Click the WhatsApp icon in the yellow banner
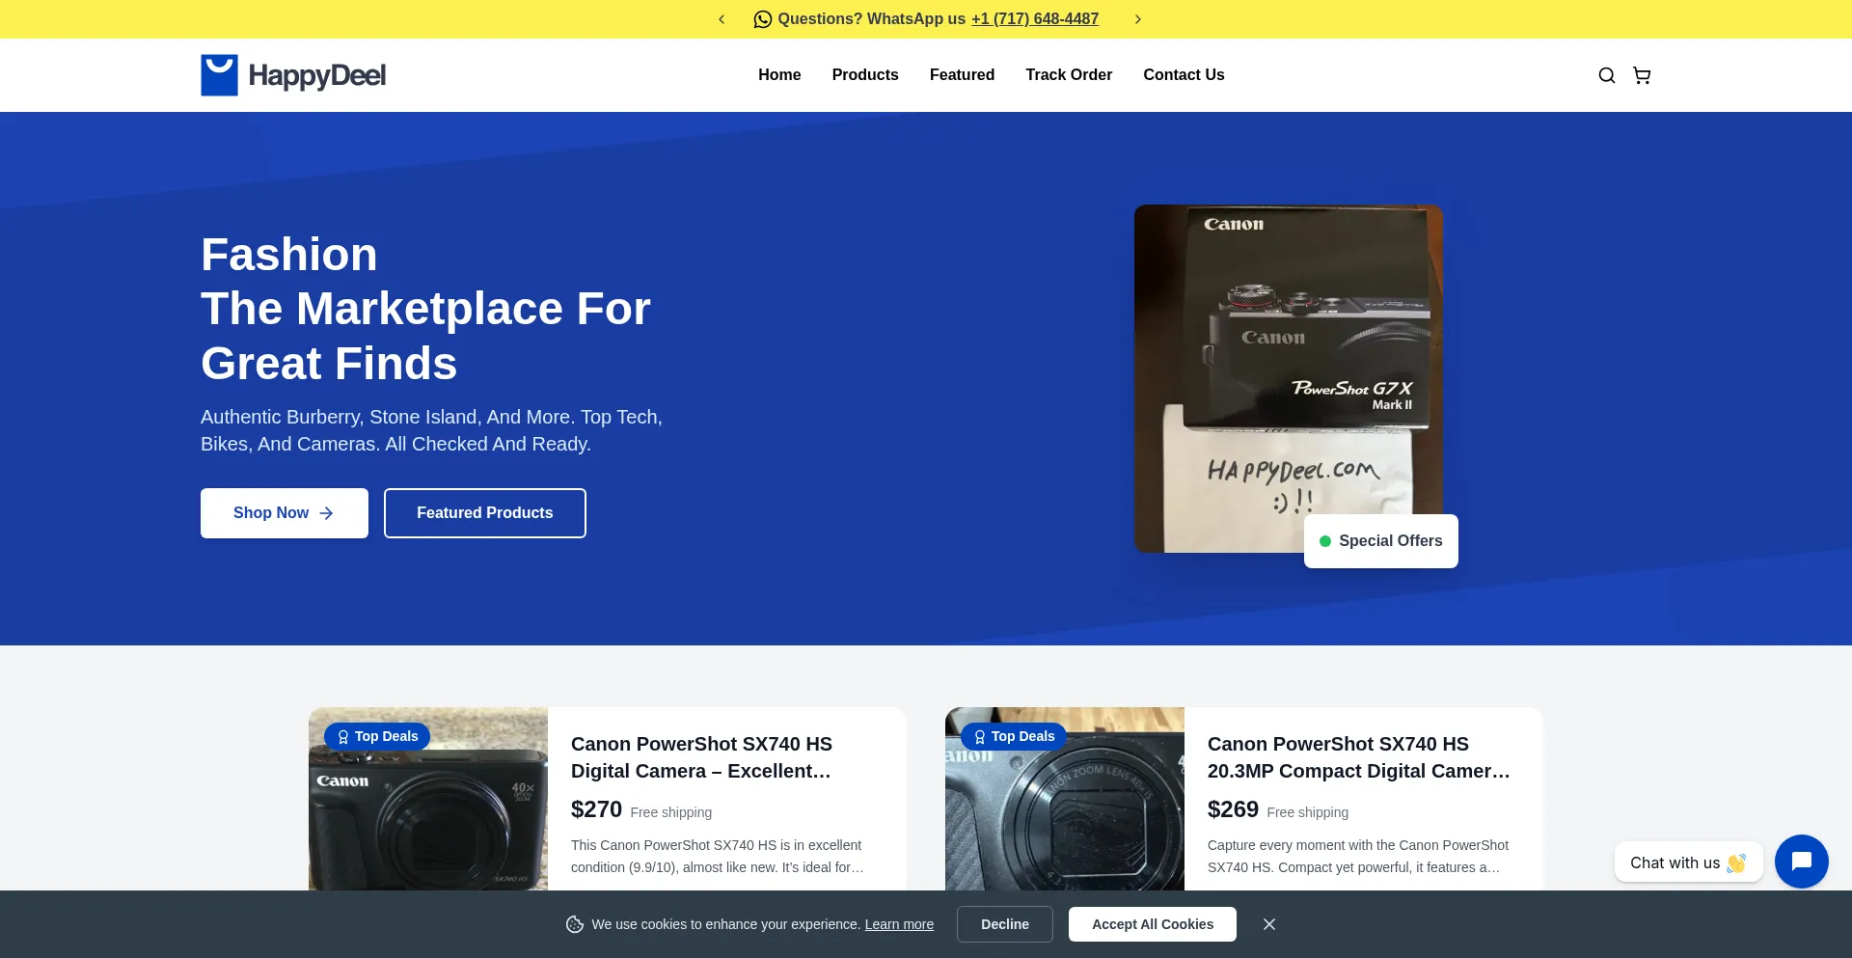This screenshot has height=958, width=1852. point(763,18)
